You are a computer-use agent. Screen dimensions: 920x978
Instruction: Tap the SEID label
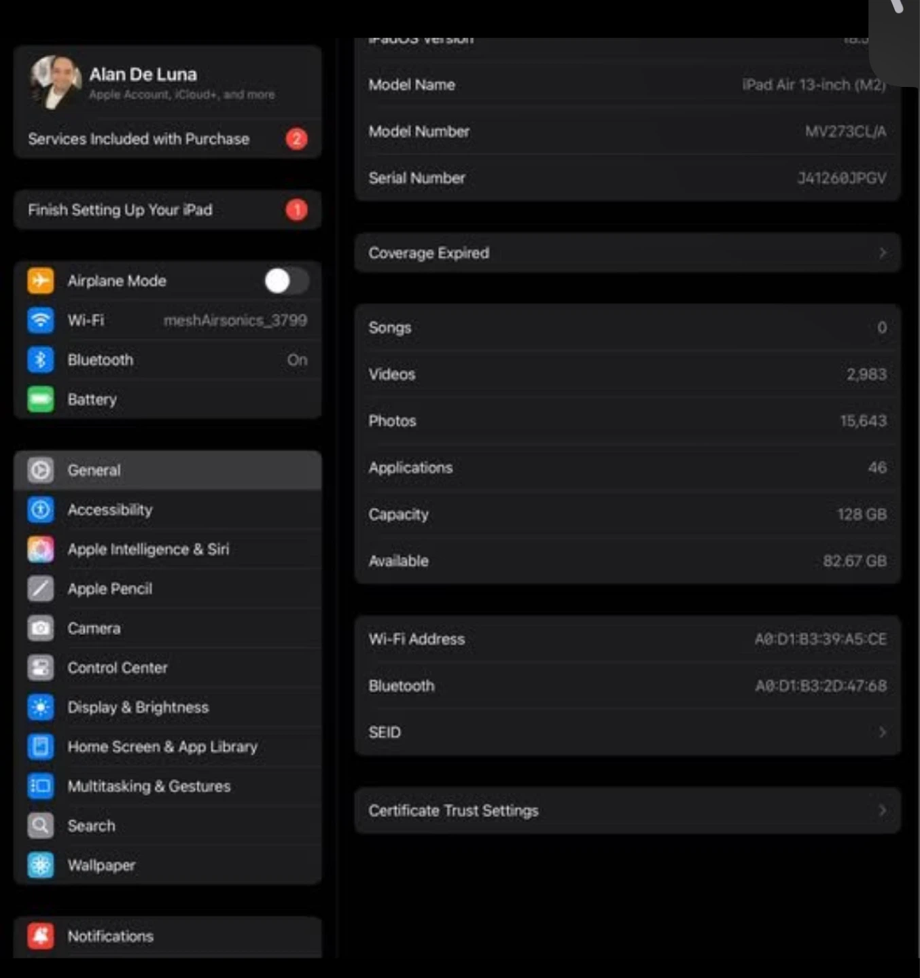(385, 732)
